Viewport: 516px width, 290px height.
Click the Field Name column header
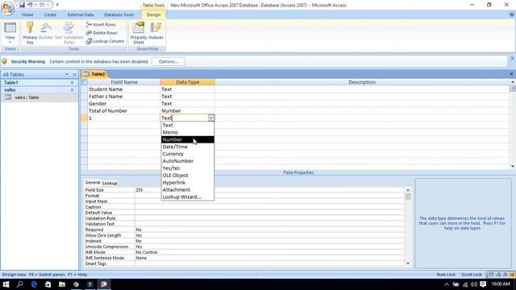pos(123,82)
